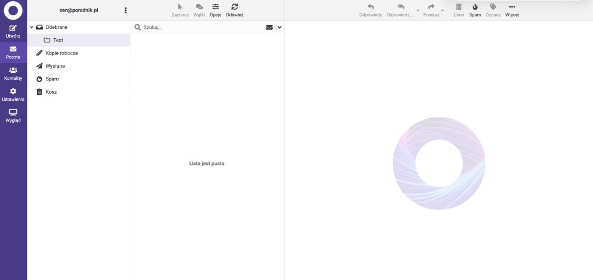The image size is (593, 280).
Task: Click the Usuń delete button
Action: click(x=459, y=10)
